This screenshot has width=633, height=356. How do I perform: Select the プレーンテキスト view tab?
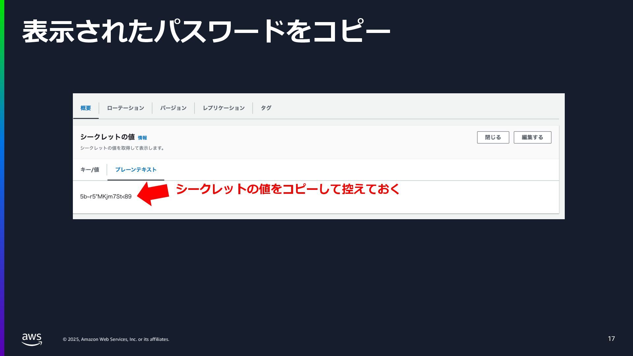(x=136, y=170)
